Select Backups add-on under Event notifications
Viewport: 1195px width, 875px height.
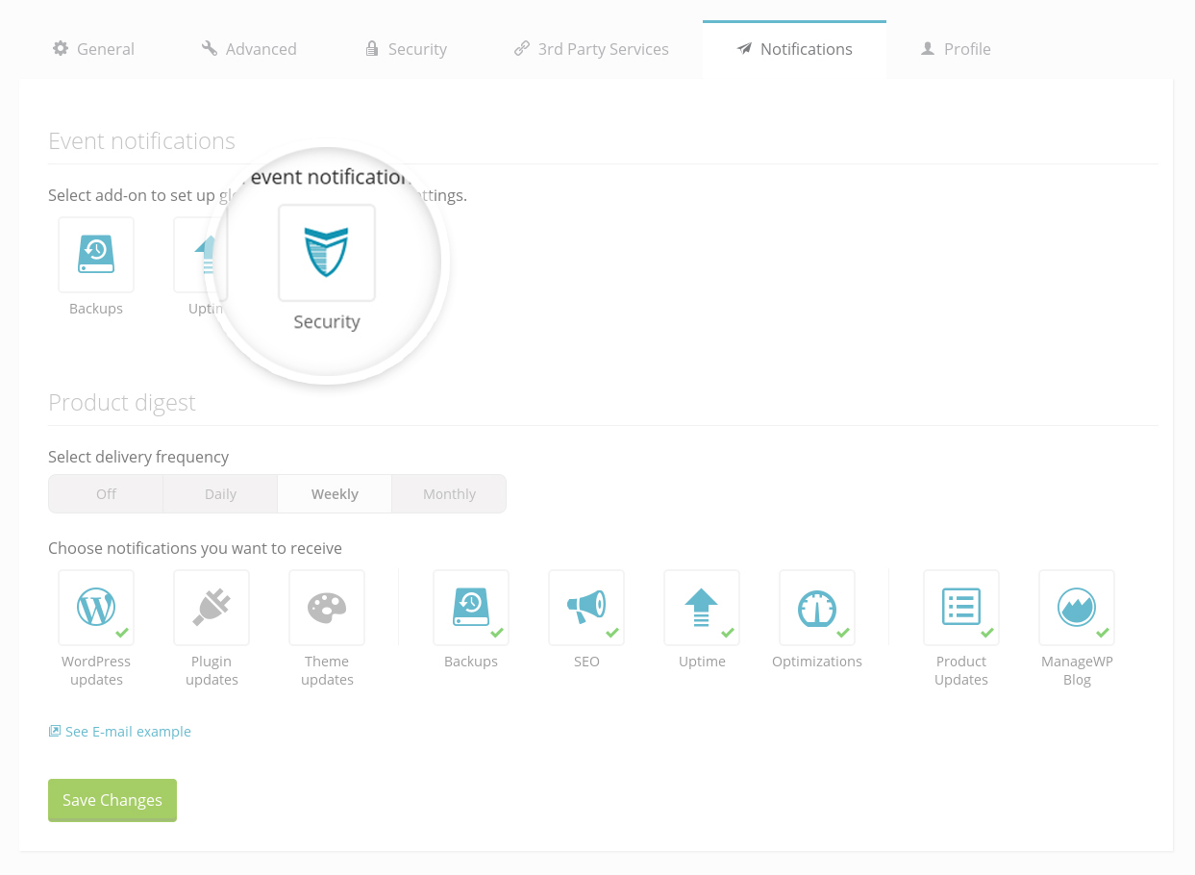pyautogui.click(x=96, y=255)
